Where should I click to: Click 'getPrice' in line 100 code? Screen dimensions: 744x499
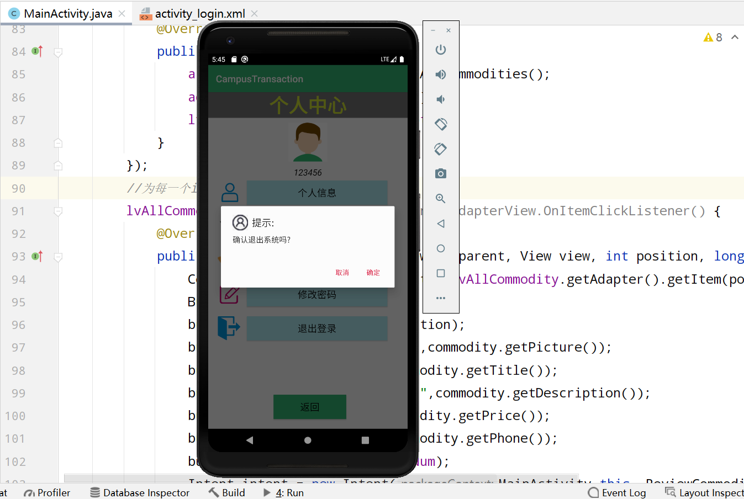click(x=490, y=416)
